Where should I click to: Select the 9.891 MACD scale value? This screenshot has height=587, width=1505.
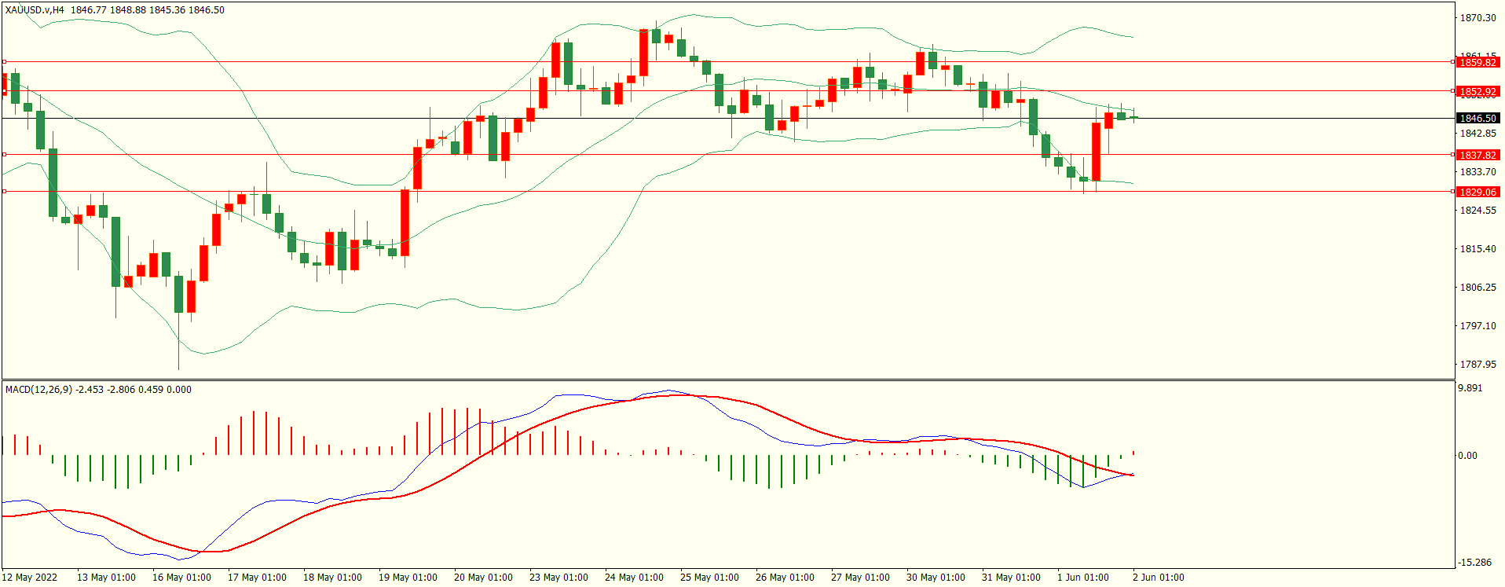pos(1470,388)
